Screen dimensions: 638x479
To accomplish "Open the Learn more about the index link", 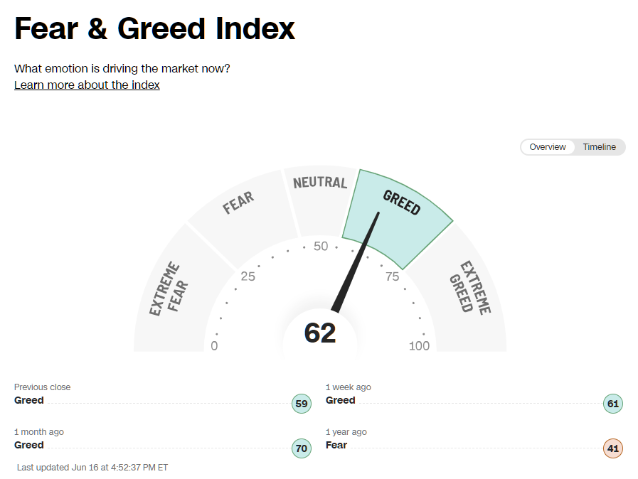I will tap(87, 85).
